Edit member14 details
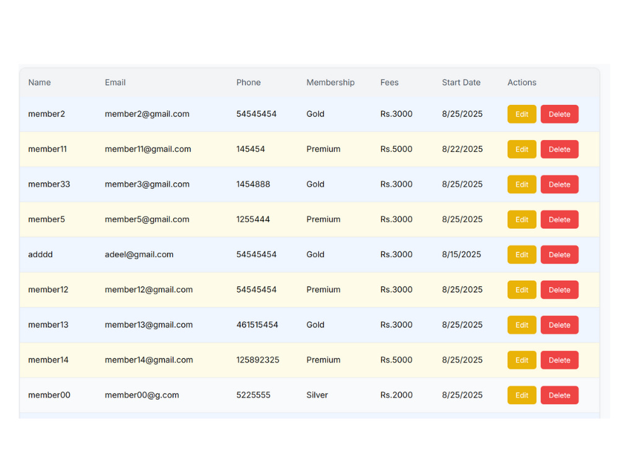Image resolution: width=620 pixels, height=465 pixels. coord(521,360)
